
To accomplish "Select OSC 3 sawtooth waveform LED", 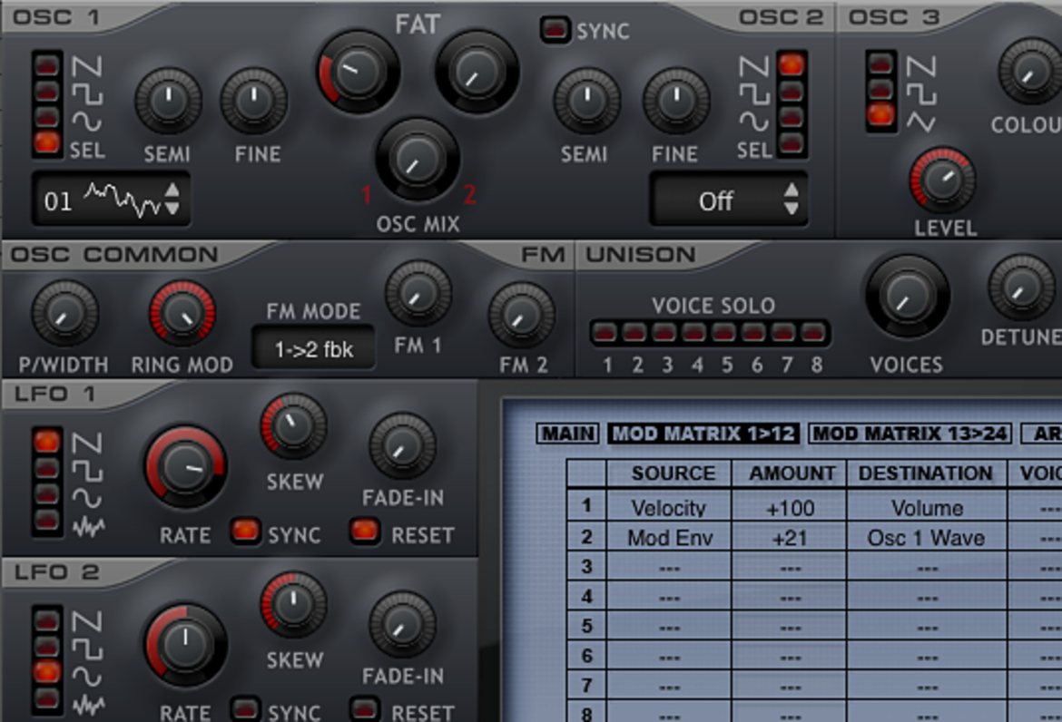I will [880, 63].
